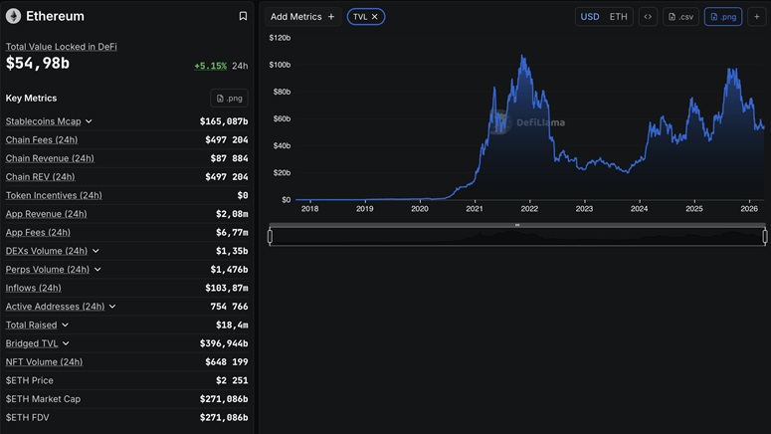
Task: Click the $103,87m inflows value
Action: [x=227, y=288]
